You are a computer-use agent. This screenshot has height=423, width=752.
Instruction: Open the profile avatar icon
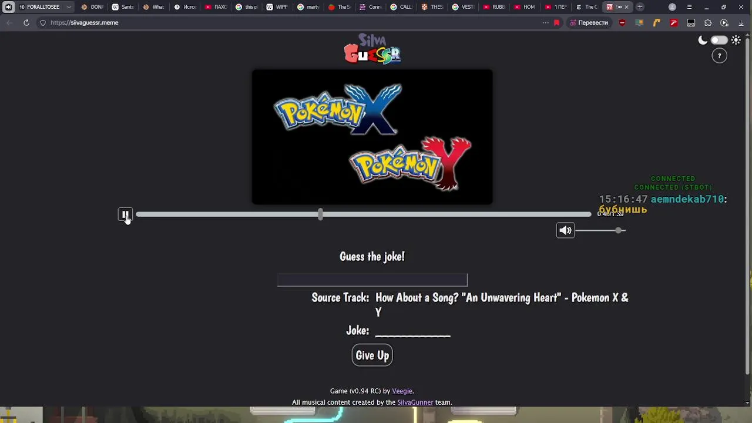[672, 7]
